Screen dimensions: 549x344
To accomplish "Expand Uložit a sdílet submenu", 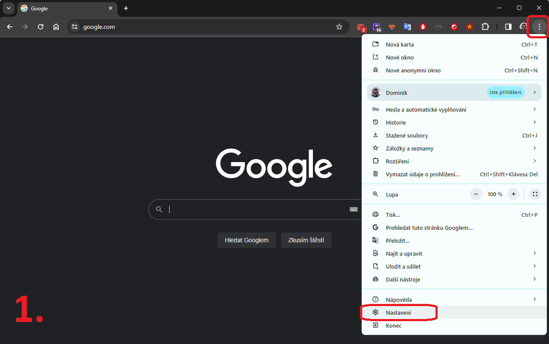I will [453, 266].
